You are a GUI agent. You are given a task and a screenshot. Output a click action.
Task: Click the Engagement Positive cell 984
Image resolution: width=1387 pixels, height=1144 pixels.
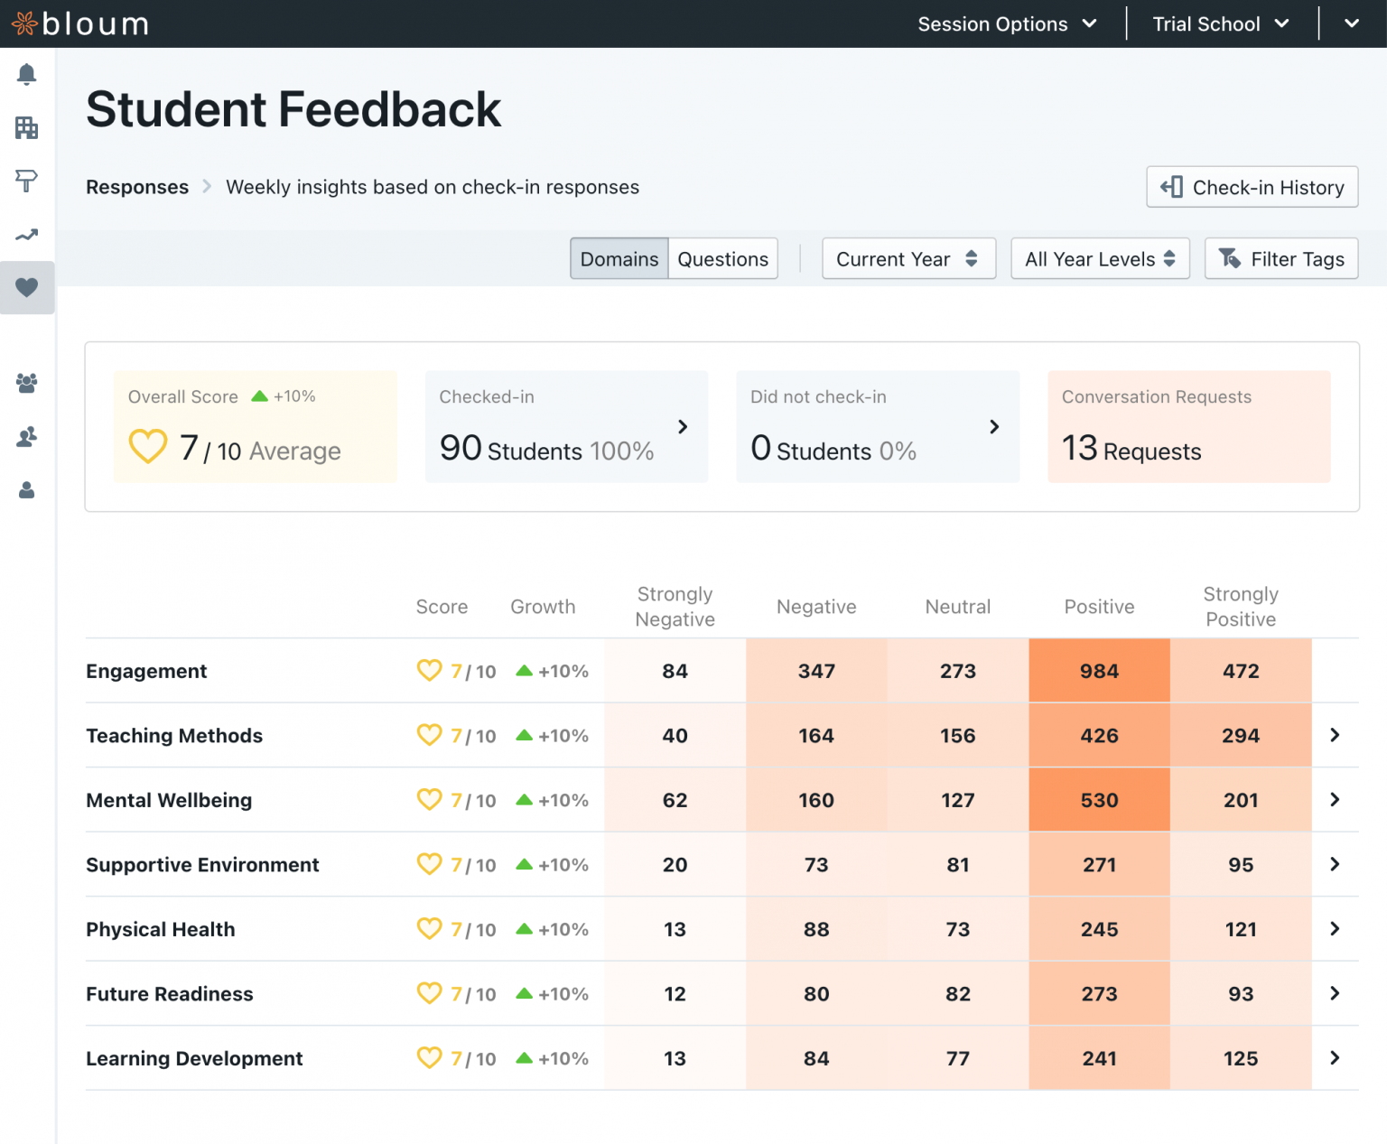pos(1099,671)
